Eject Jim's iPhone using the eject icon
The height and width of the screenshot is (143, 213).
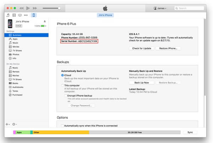click(44, 21)
